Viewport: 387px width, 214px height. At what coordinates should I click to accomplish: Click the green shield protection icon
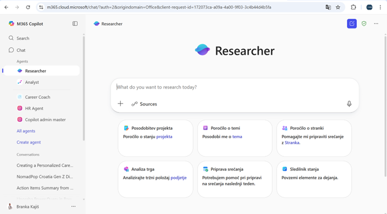coord(364,24)
